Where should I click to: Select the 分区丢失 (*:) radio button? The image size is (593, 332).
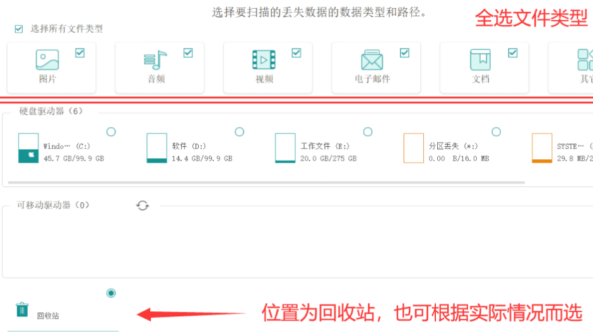[496, 132]
